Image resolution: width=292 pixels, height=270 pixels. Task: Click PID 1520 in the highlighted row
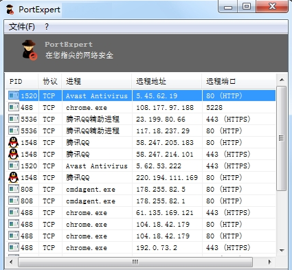[x=29, y=95]
